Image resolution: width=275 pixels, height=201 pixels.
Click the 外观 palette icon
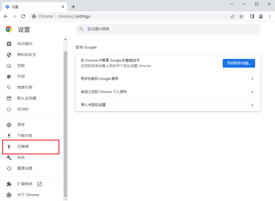9,77
